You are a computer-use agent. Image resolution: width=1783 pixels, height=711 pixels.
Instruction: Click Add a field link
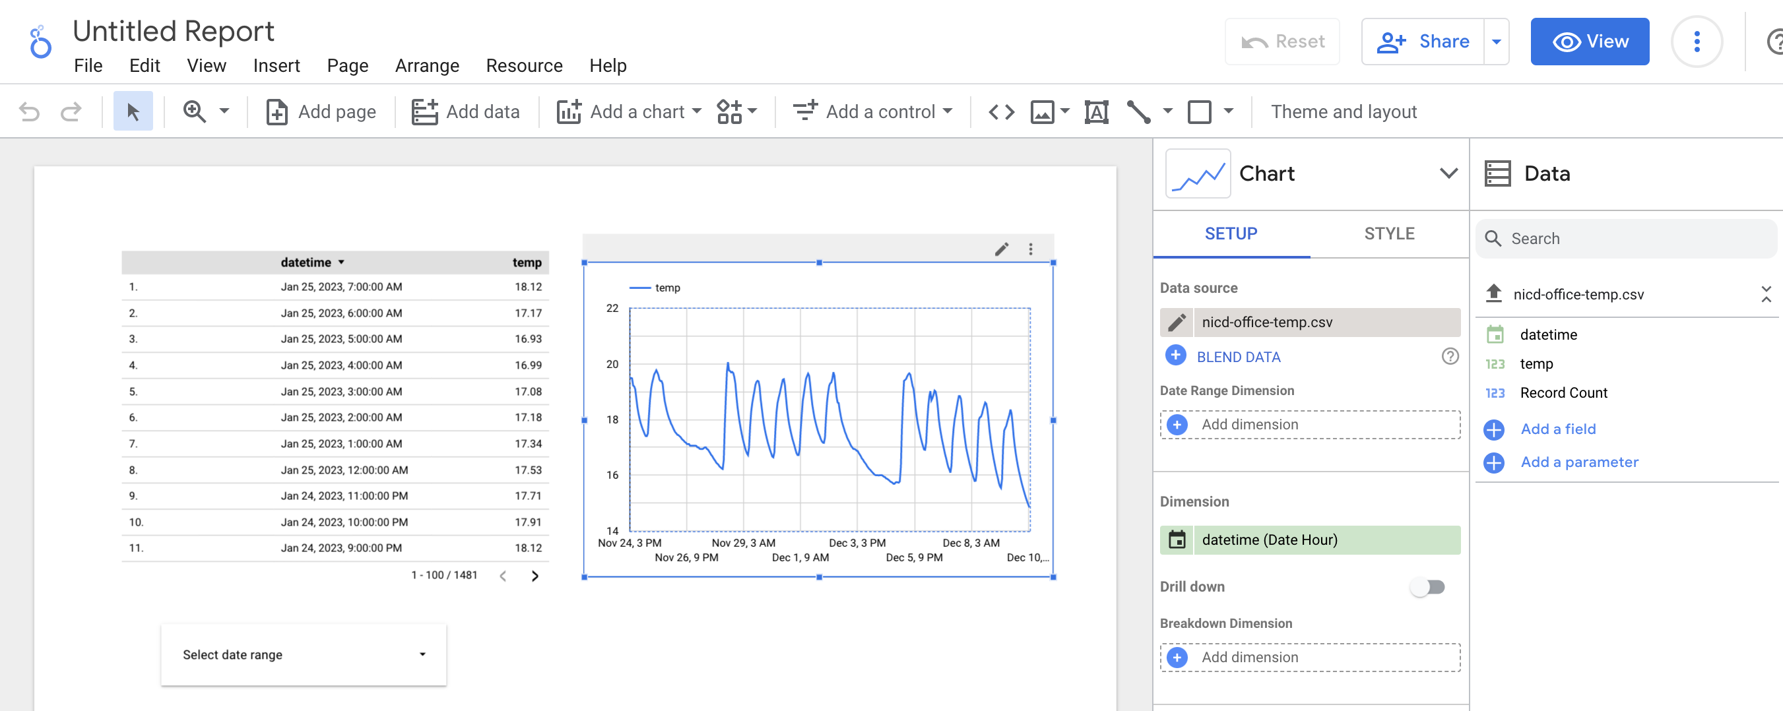tap(1557, 429)
